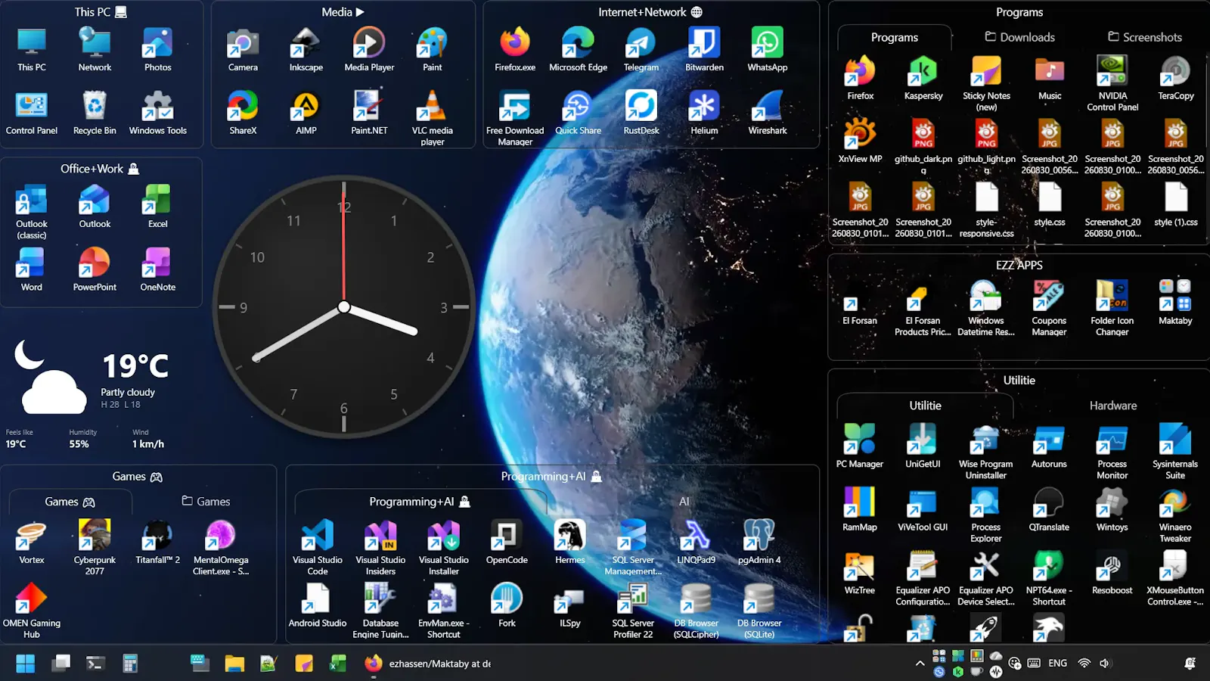1210x681 pixels.
Task: Open the RamMap shortcut
Action: tap(860, 509)
